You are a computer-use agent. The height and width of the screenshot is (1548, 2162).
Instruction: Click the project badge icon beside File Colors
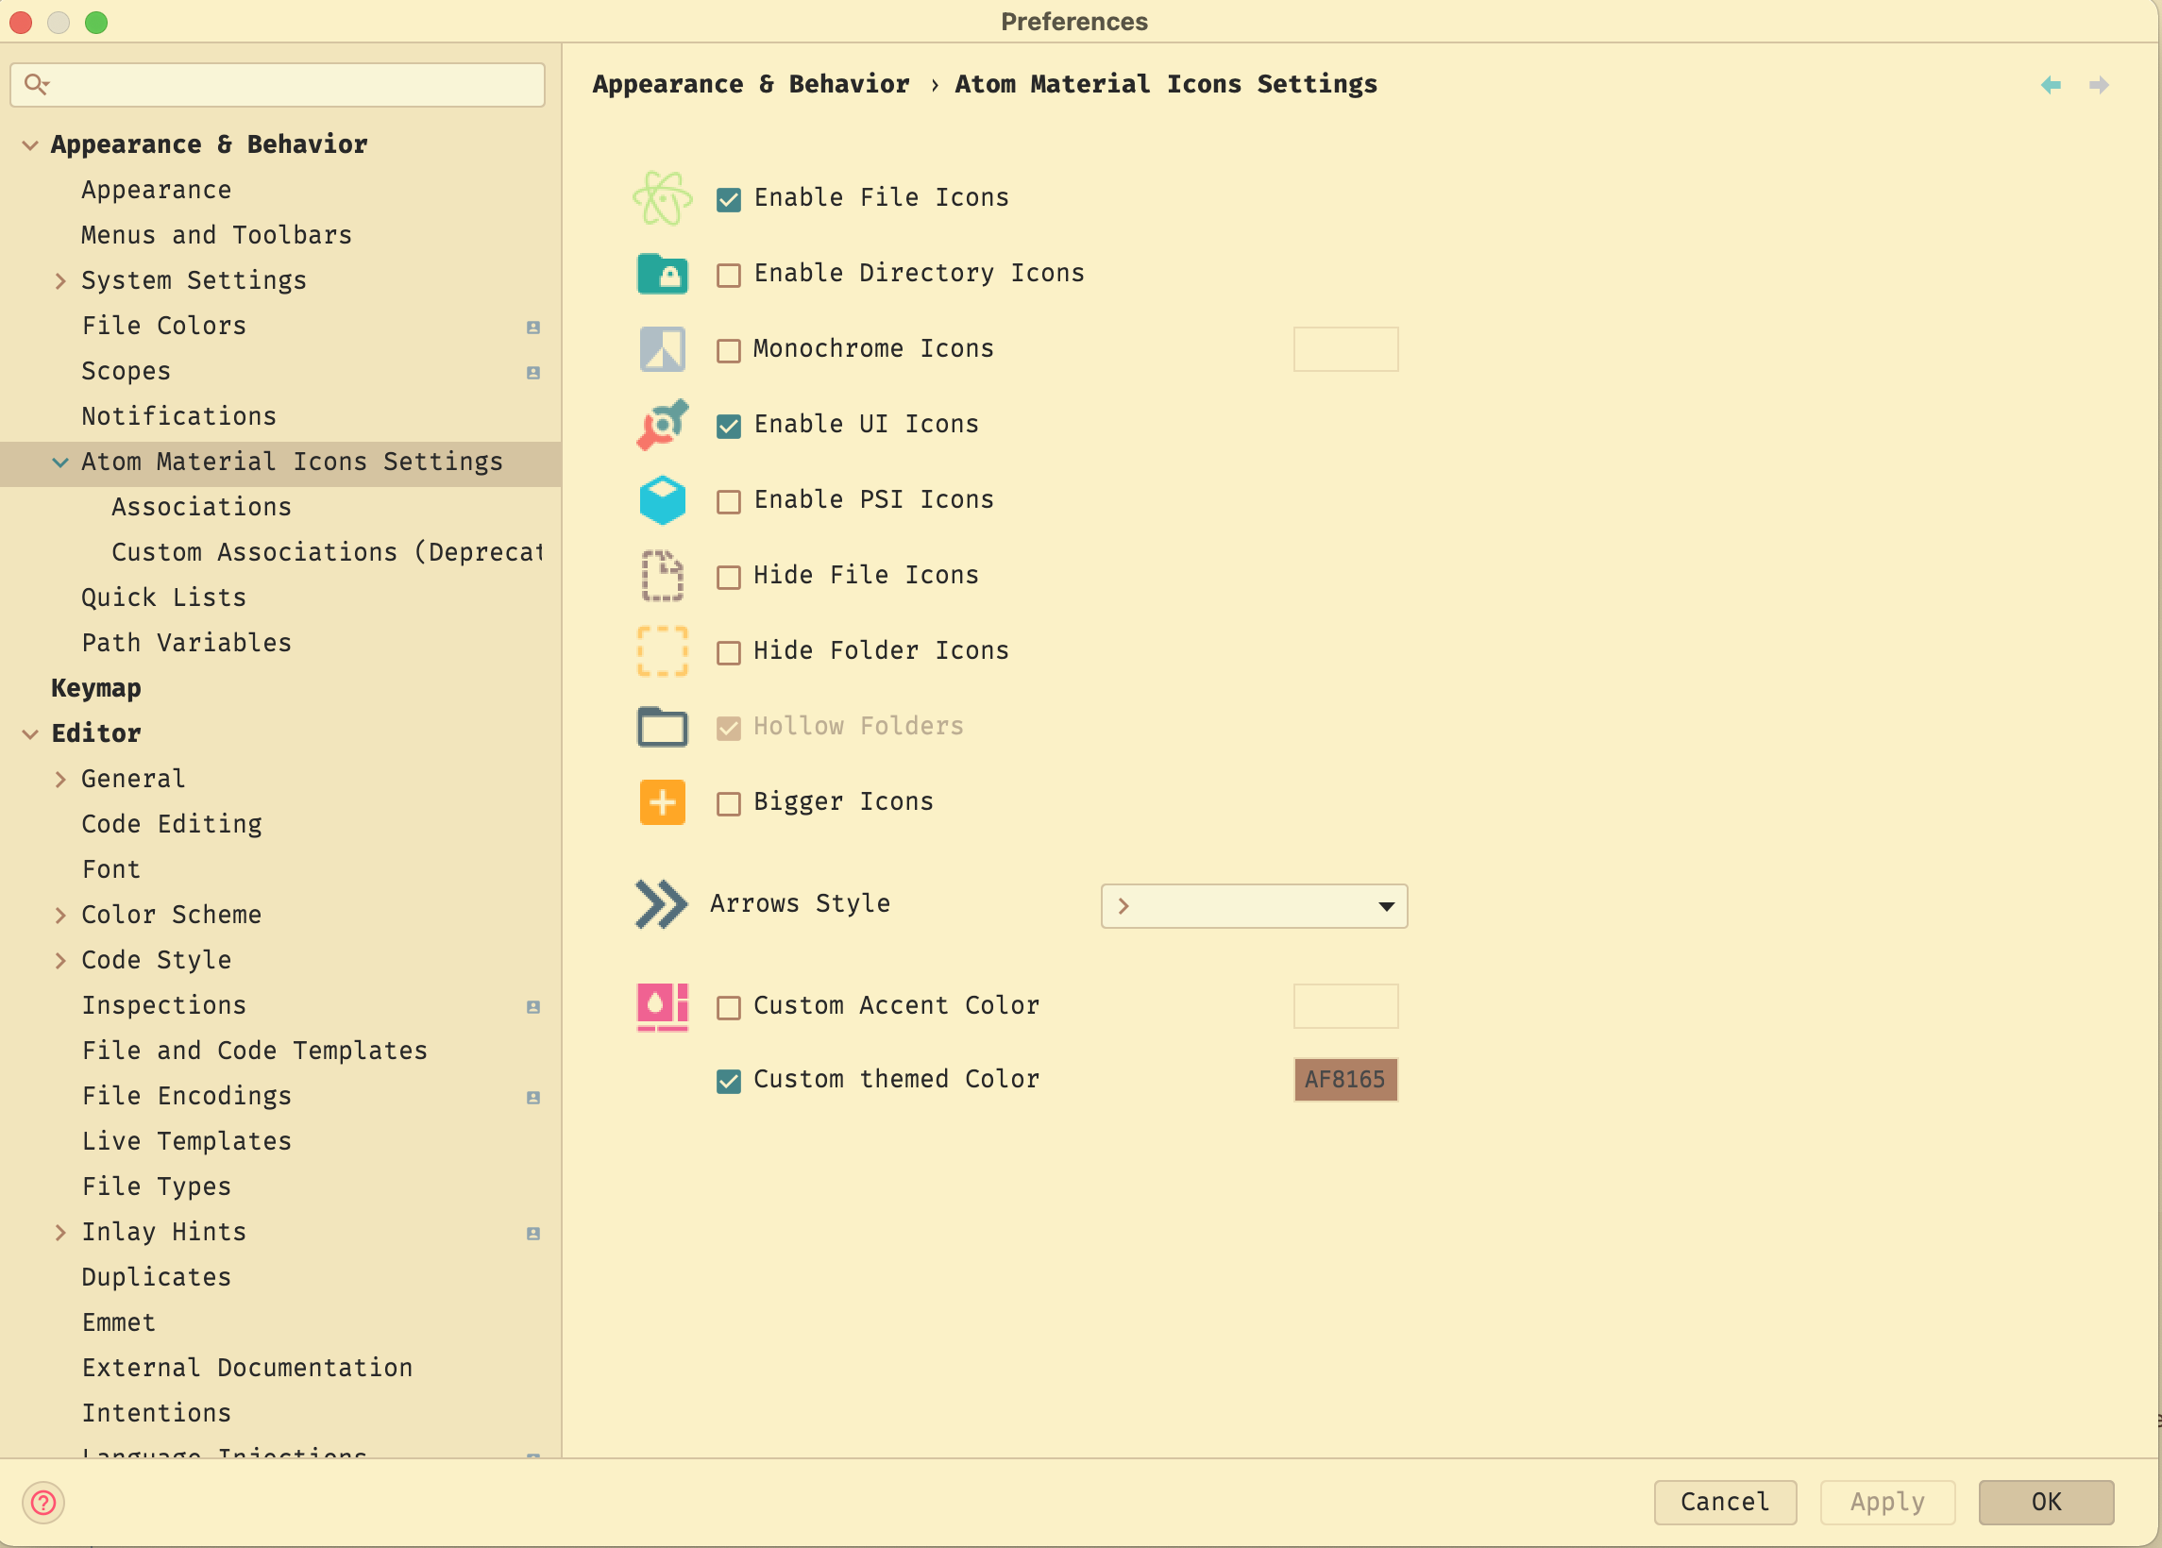[532, 327]
